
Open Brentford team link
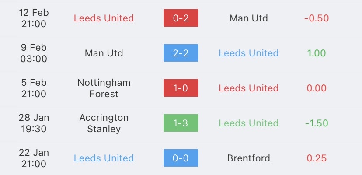pyautogui.click(x=249, y=158)
